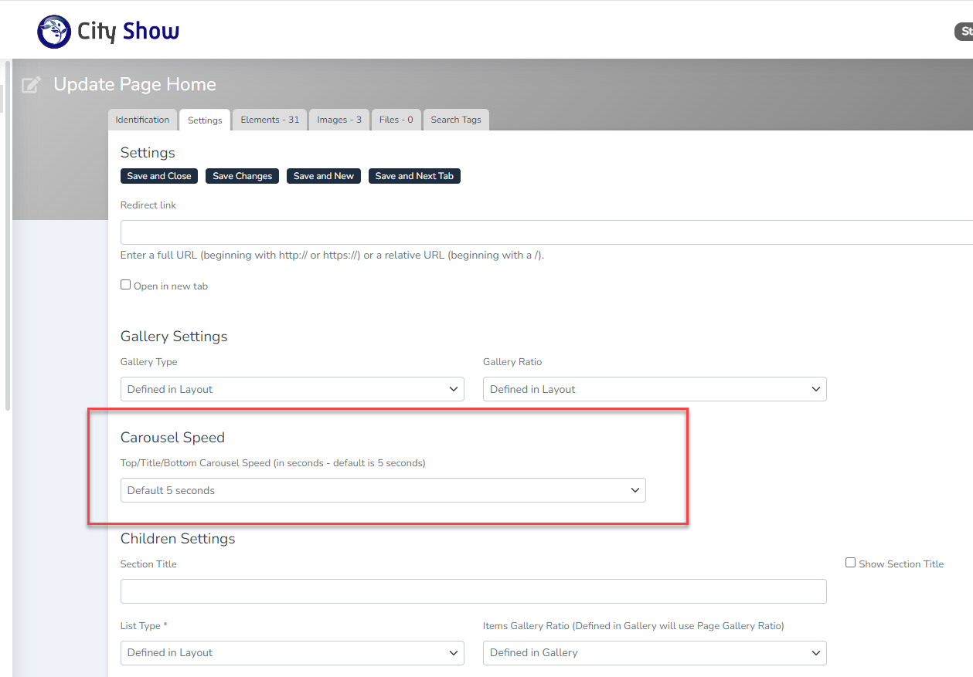The image size is (973, 677).
Task: Open the List Type dropdown
Action: pos(292,652)
